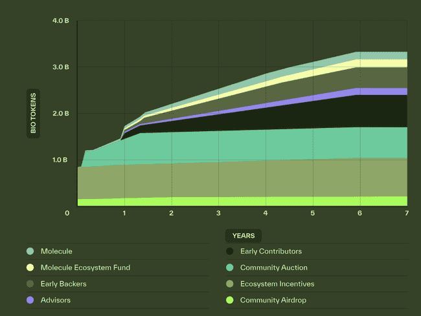Hide series via "Ecosystem Incentives" label
Image resolution: width=421 pixels, height=316 pixels.
pos(277,284)
